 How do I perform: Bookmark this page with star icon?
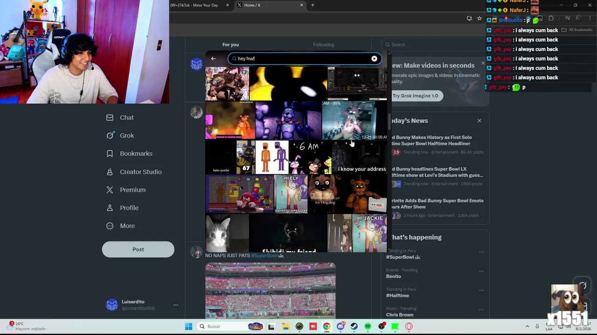(479, 18)
